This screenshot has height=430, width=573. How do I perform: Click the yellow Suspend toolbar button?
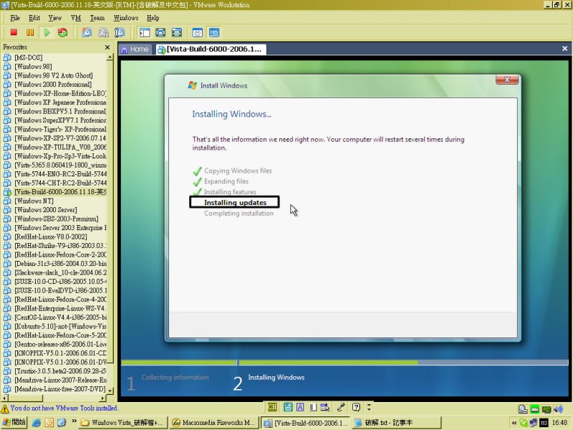tap(30, 32)
